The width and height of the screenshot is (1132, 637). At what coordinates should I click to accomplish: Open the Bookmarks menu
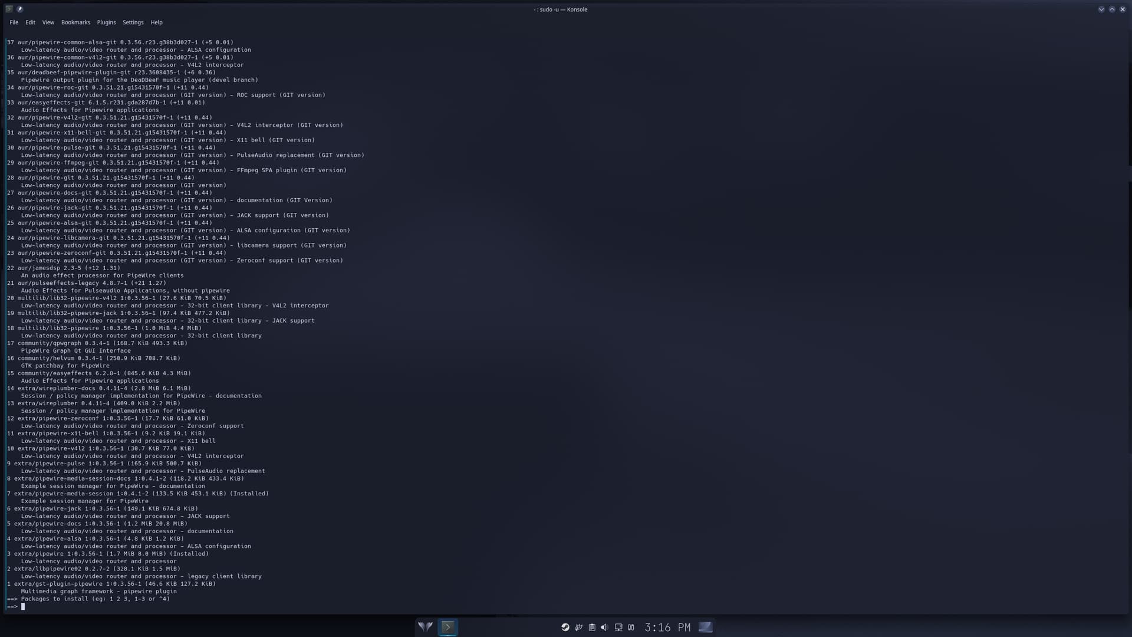(x=75, y=22)
